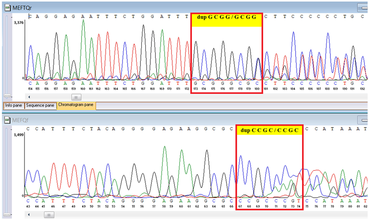
Task: Click position number 49 in MEFQf
Action: click(x=84, y=206)
